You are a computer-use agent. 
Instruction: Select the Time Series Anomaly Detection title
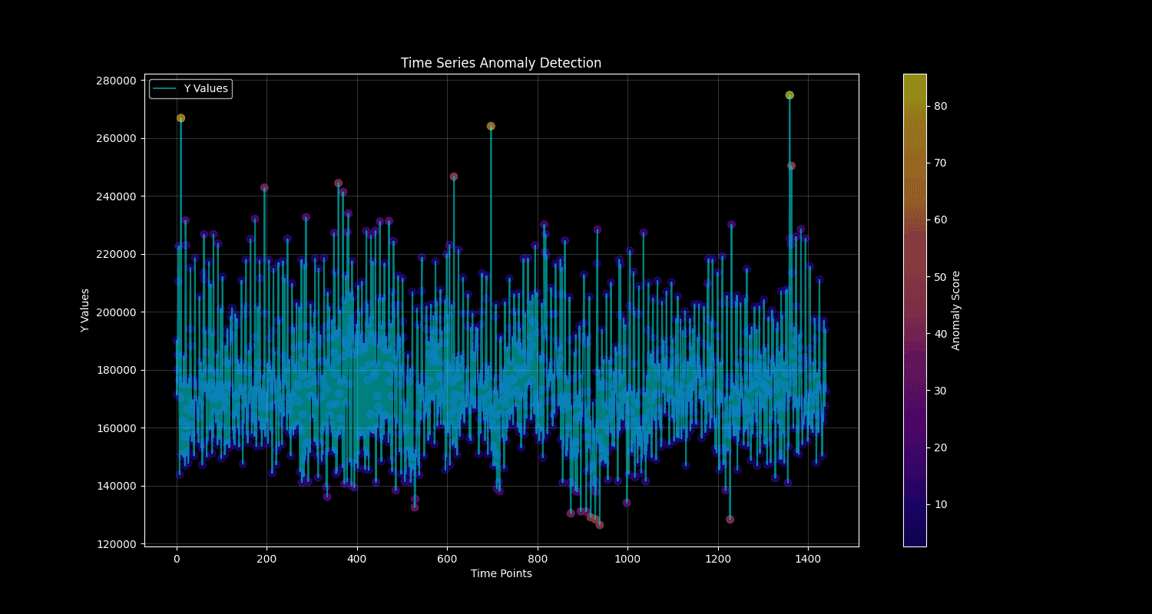501,62
